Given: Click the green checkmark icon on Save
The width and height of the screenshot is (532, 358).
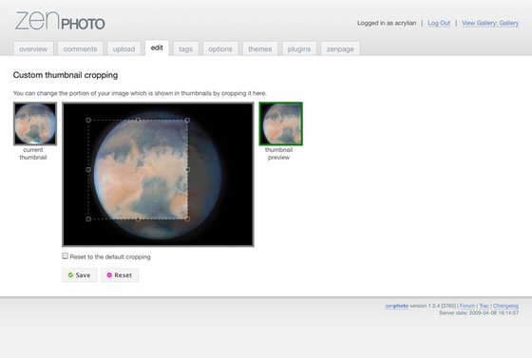Looking at the screenshot, I should pos(70,275).
